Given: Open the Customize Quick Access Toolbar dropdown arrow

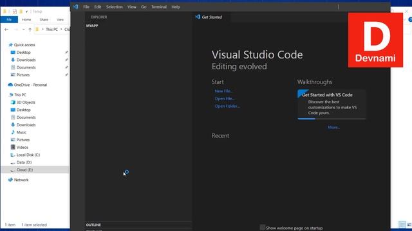Looking at the screenshot, I should click(26, 12).
